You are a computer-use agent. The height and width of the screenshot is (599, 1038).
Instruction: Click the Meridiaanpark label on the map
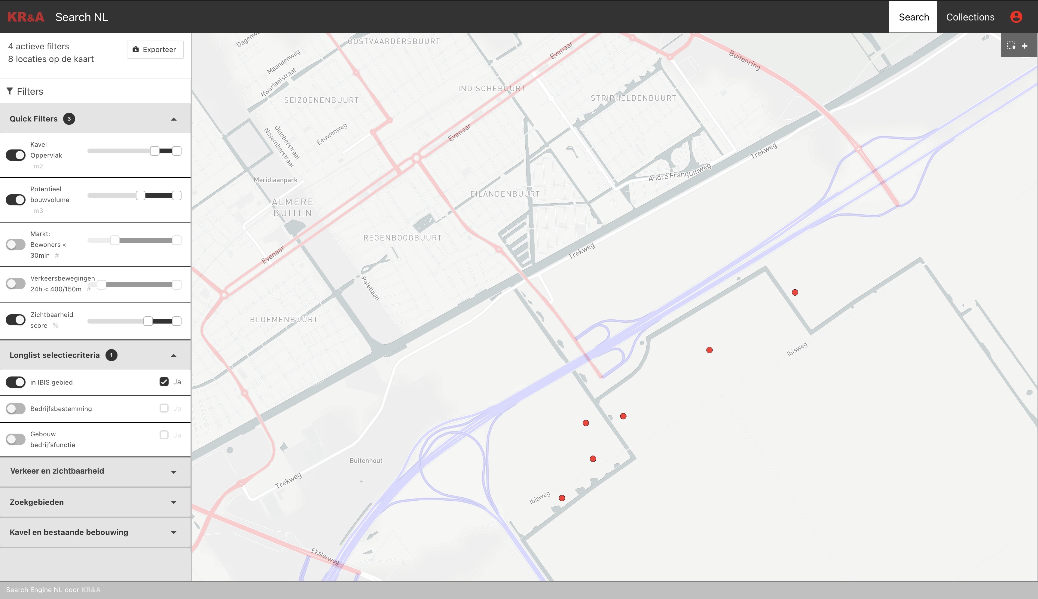[x=276, y=180]
